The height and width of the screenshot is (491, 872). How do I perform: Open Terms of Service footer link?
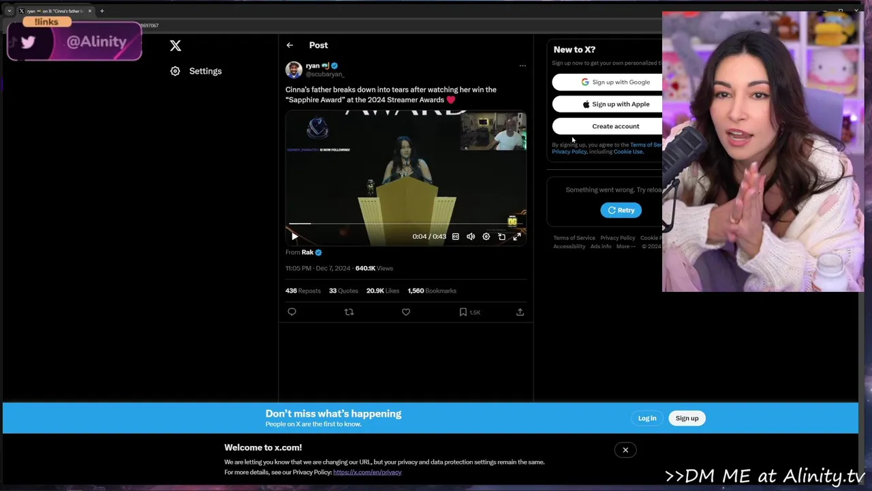click(x=574, y=238)
